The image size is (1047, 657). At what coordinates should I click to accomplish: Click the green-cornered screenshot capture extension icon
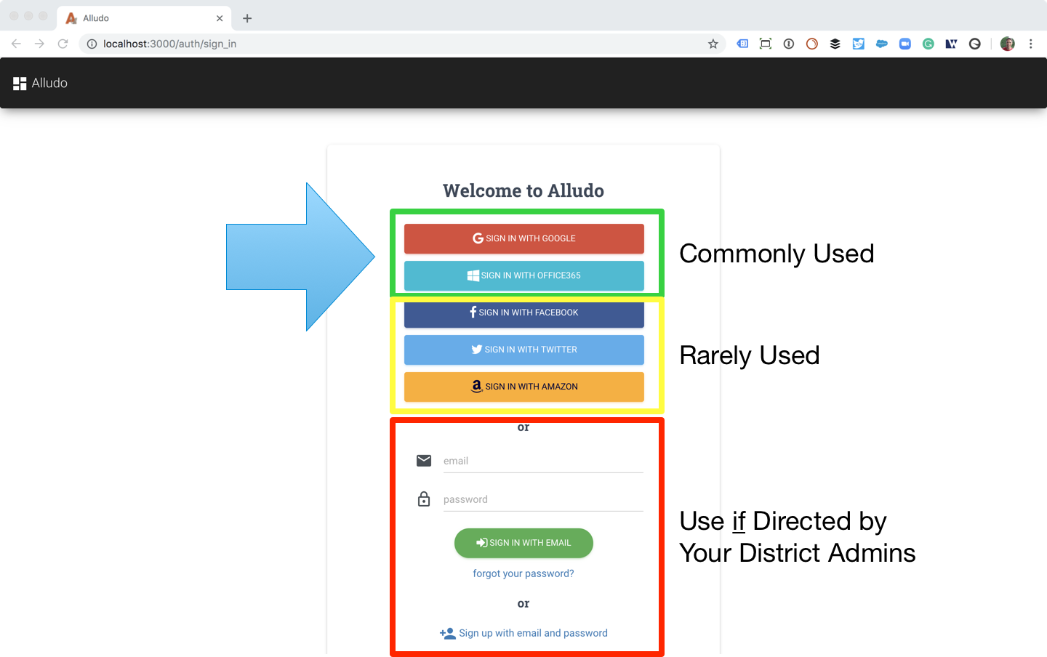(x=766, y=44)
